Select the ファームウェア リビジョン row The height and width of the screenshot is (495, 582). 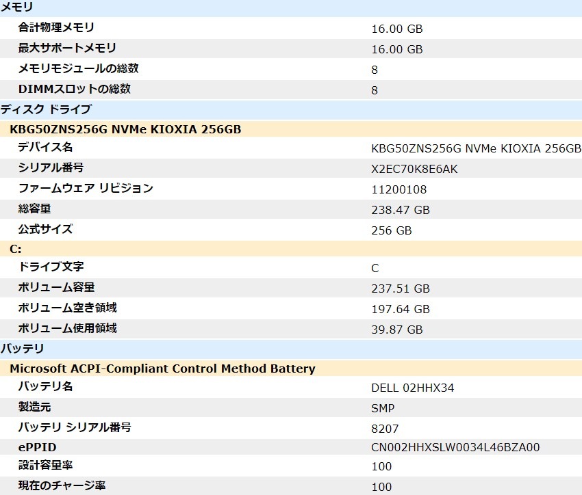point(205,189)
